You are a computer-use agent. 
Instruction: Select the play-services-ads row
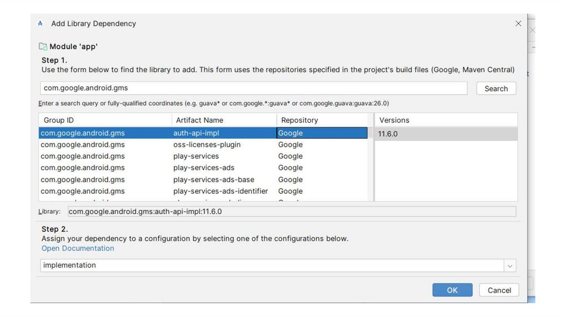pyautogui.click(x=203, y=168)
